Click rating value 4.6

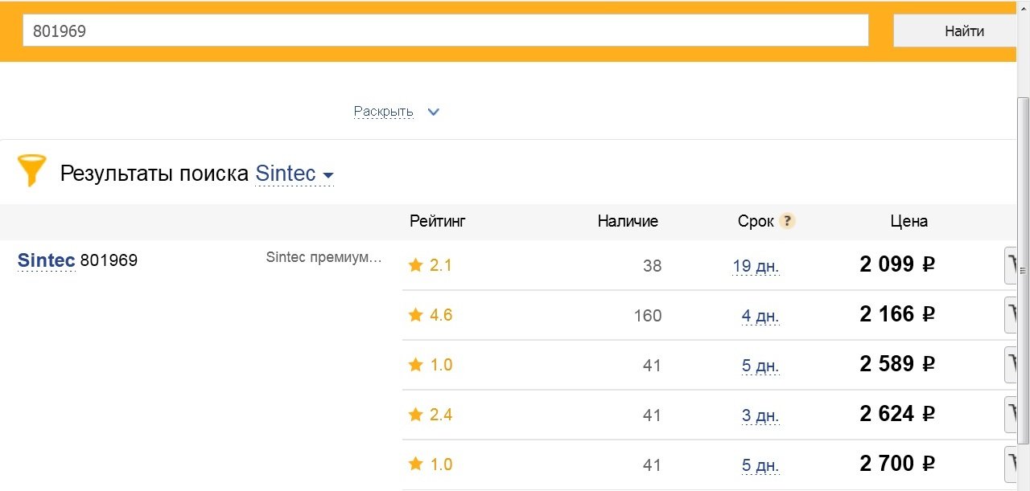441,315
